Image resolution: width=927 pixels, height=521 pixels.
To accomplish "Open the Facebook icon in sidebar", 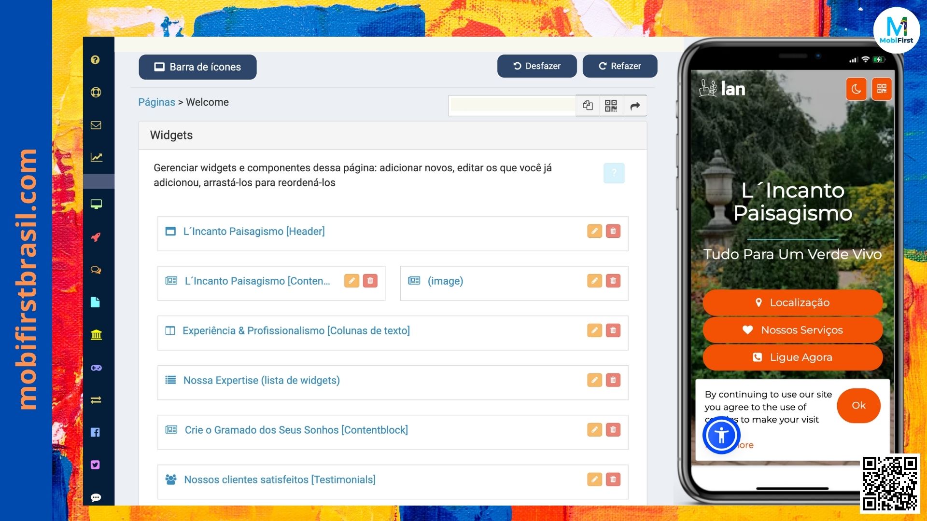I will click(95, 432).
